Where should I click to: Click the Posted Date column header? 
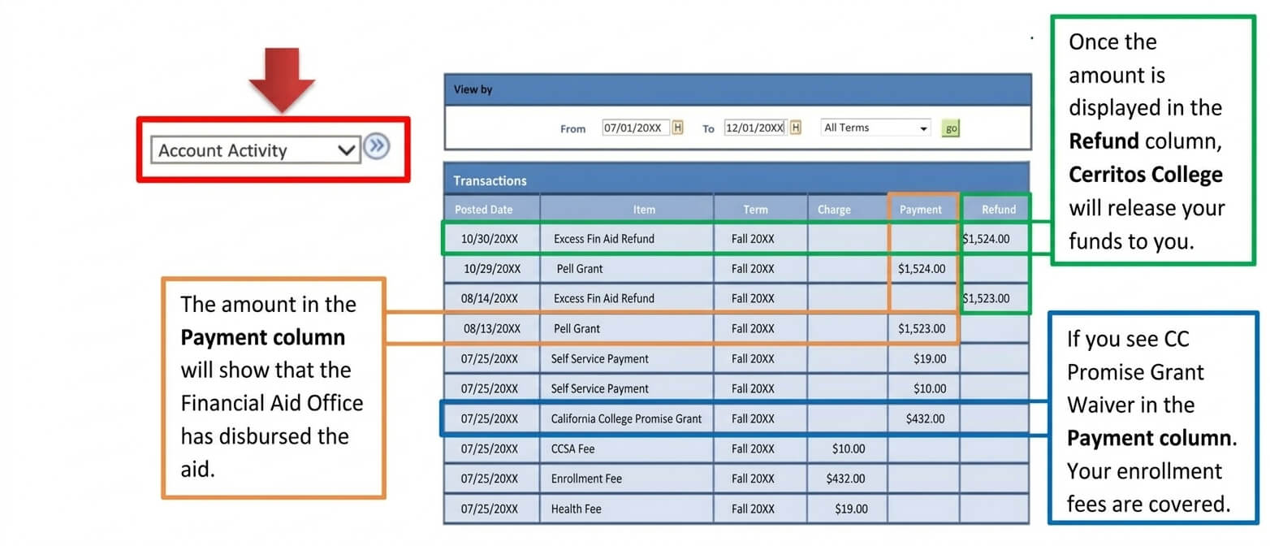tap(484, 210)
